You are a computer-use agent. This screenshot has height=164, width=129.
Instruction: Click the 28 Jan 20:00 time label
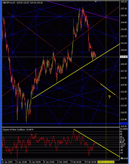click(49, 162)
